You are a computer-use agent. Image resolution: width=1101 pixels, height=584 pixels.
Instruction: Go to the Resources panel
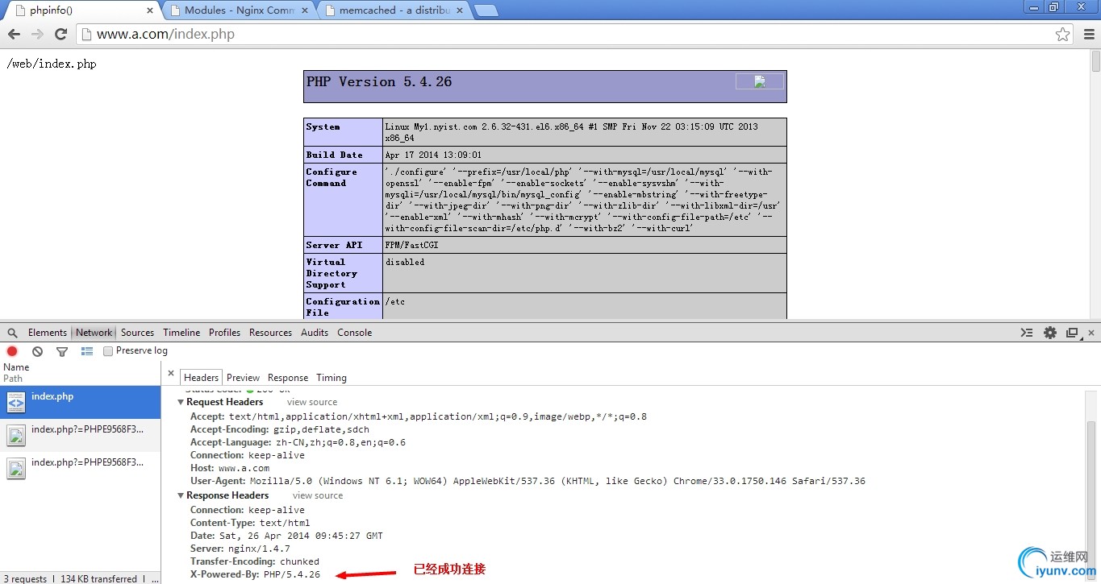[x=270, y=333]
